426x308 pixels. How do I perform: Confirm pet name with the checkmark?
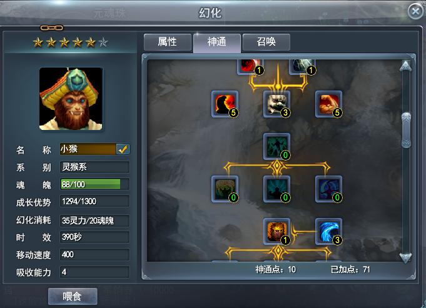(x=123, y=149)
